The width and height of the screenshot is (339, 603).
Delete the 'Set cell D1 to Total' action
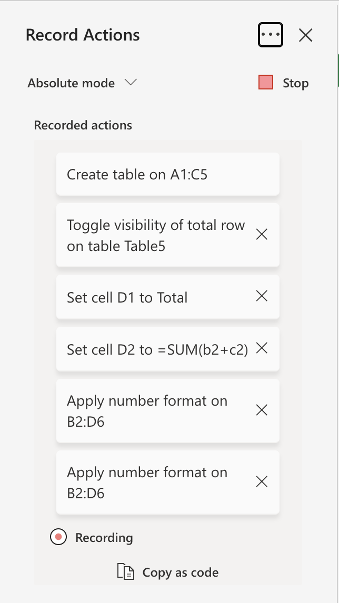[x=262, y=296]
